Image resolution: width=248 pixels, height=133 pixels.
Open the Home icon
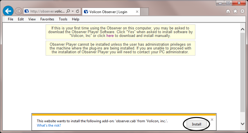pos(228,11)
